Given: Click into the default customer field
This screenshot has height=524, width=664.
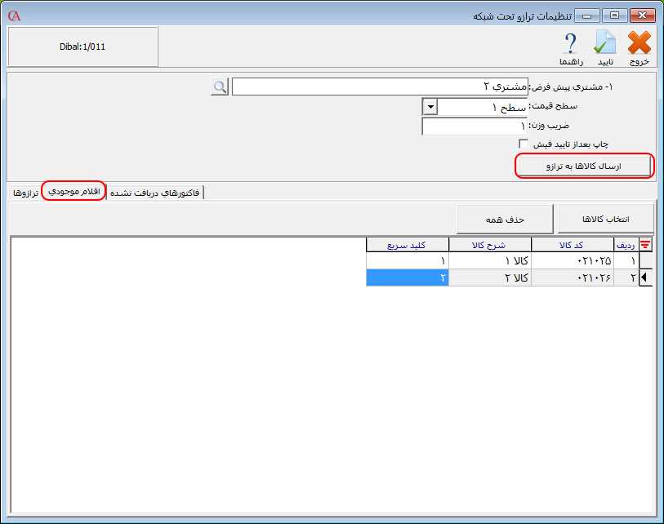Looking at the screenshot, I should [379, 87].
